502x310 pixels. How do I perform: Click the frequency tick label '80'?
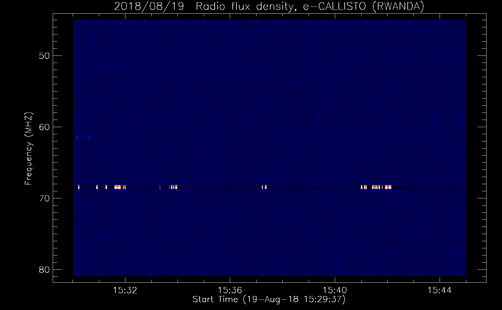point(44,270)
